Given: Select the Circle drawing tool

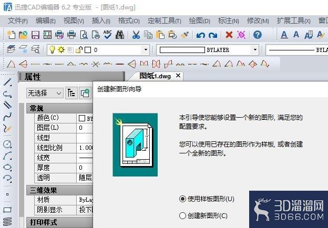Looking at the screenshot, I should (7, 144).
